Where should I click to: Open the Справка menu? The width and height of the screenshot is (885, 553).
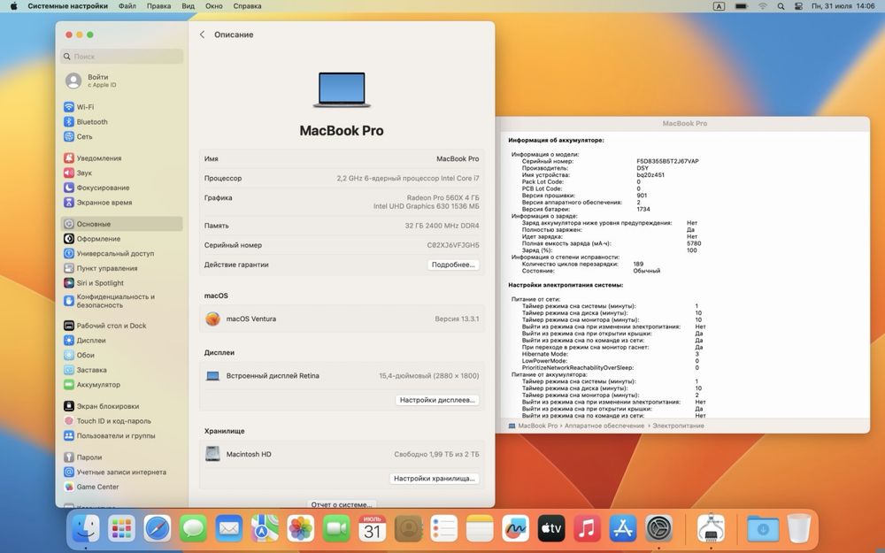coord(247,6)
